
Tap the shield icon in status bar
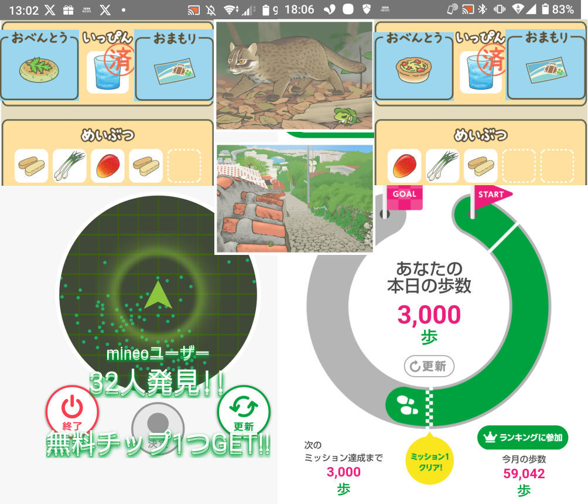click(367, 9)
